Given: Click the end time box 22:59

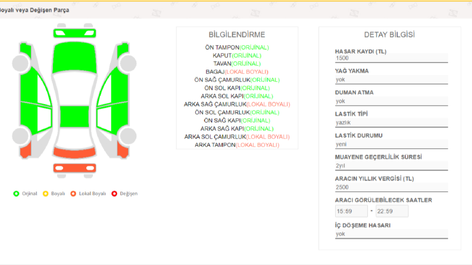Looking at the screenshot, I should (392, 211).
